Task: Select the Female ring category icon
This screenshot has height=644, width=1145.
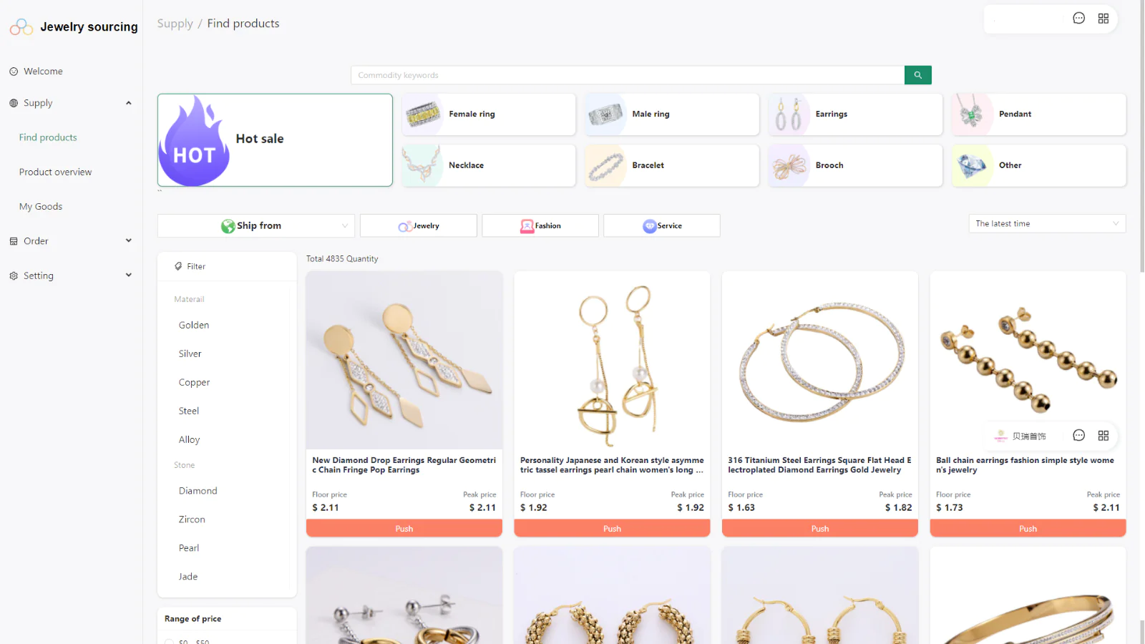Action: [424, 114]
